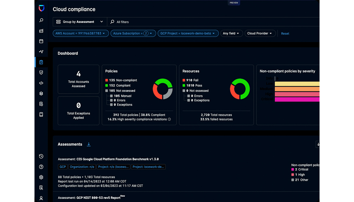Open the calendar icon in sidebar
Screen dimensions: 354x202
pos(41,41)
